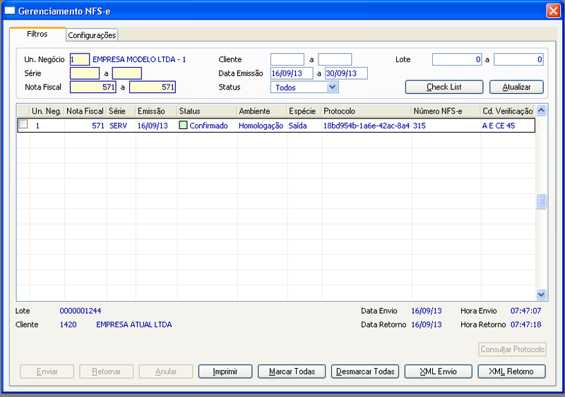Close the Gerenciamento NFS-e window
The height and width of the screenshot is (397, 565).
553,11
